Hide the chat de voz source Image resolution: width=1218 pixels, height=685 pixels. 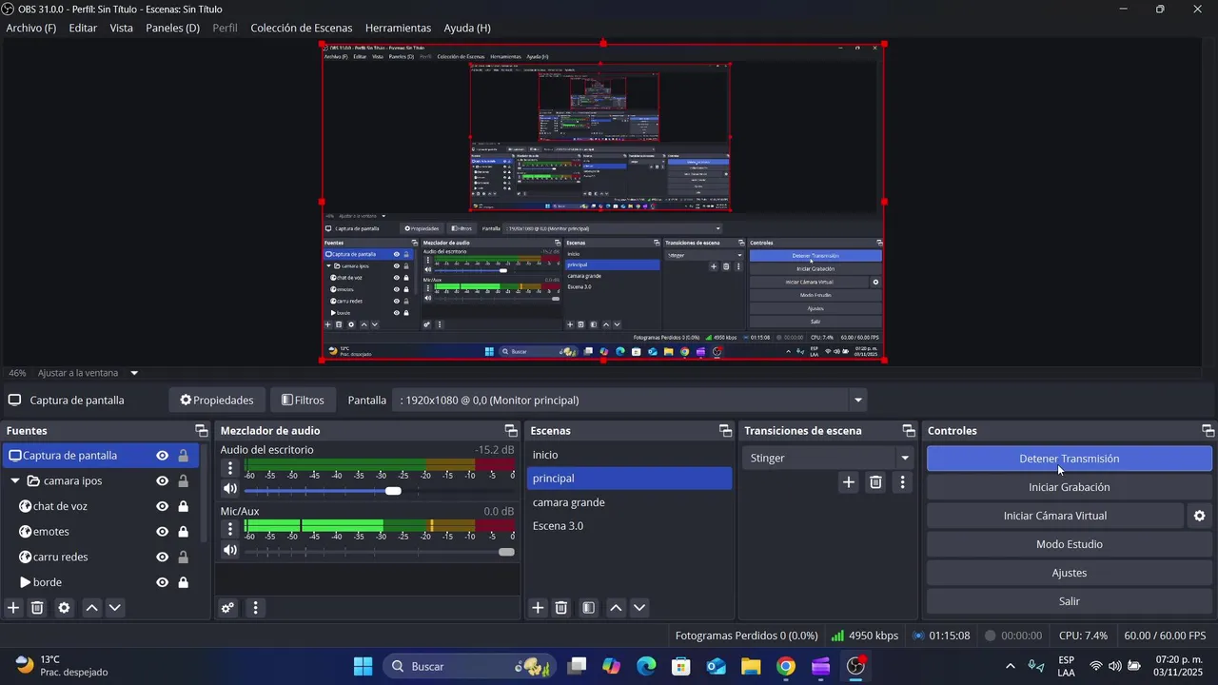163,506
